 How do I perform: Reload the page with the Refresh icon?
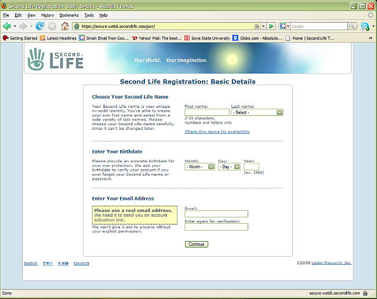pos(39,26)
